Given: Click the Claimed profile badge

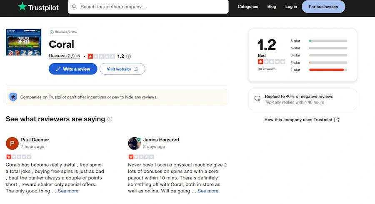Looking at the screenshot, I should point(63,32).
